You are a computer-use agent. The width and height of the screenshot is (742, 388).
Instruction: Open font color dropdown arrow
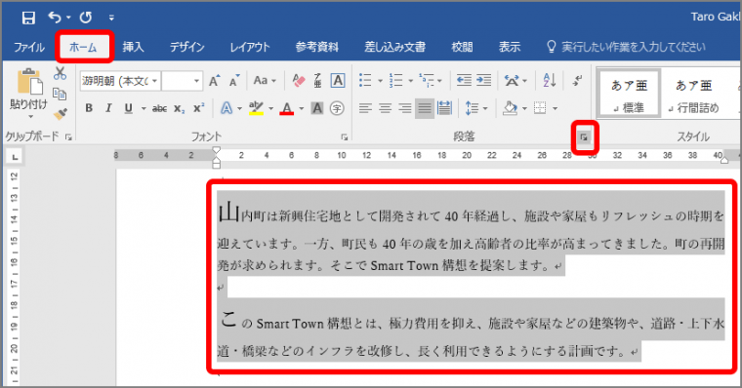[x=302, y=108]
